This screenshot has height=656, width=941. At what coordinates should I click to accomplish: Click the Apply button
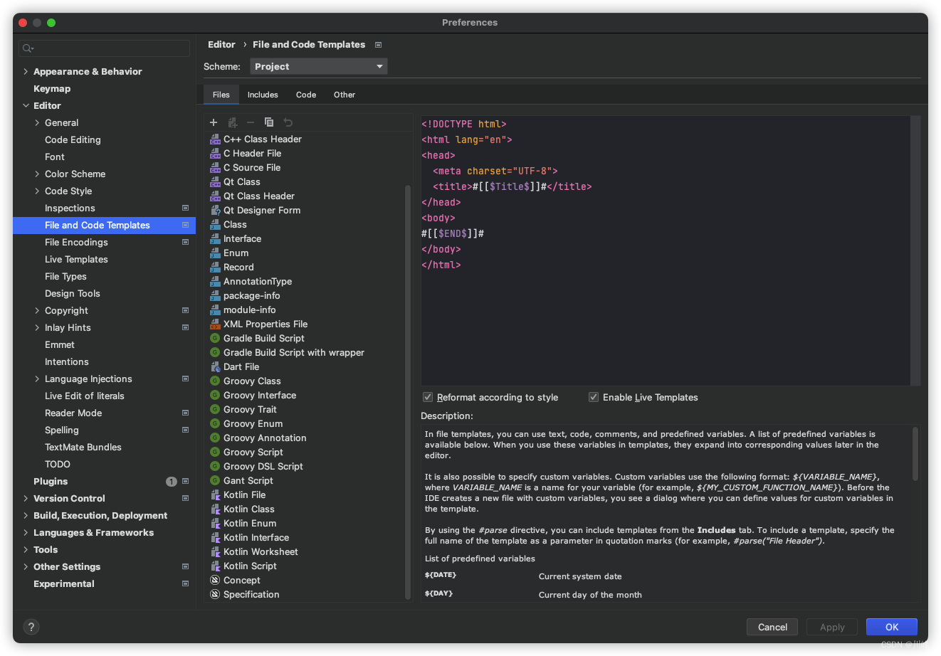click(x=832, y=627)
